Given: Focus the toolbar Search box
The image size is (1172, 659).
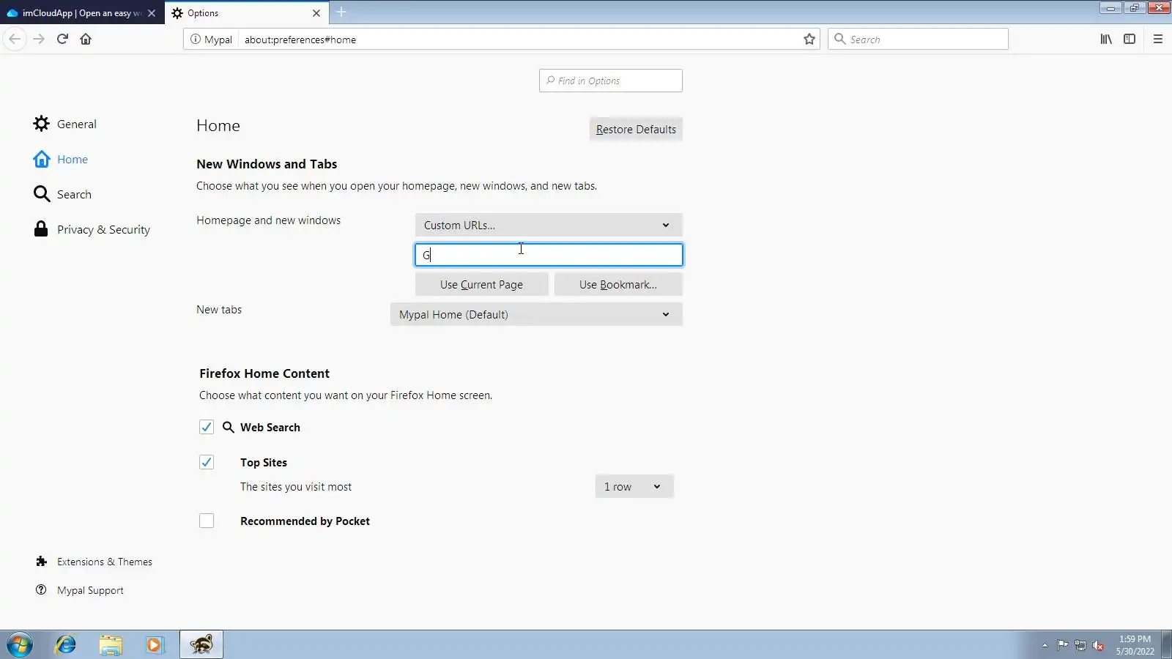Looking at the screenshot, I should 918,40.
